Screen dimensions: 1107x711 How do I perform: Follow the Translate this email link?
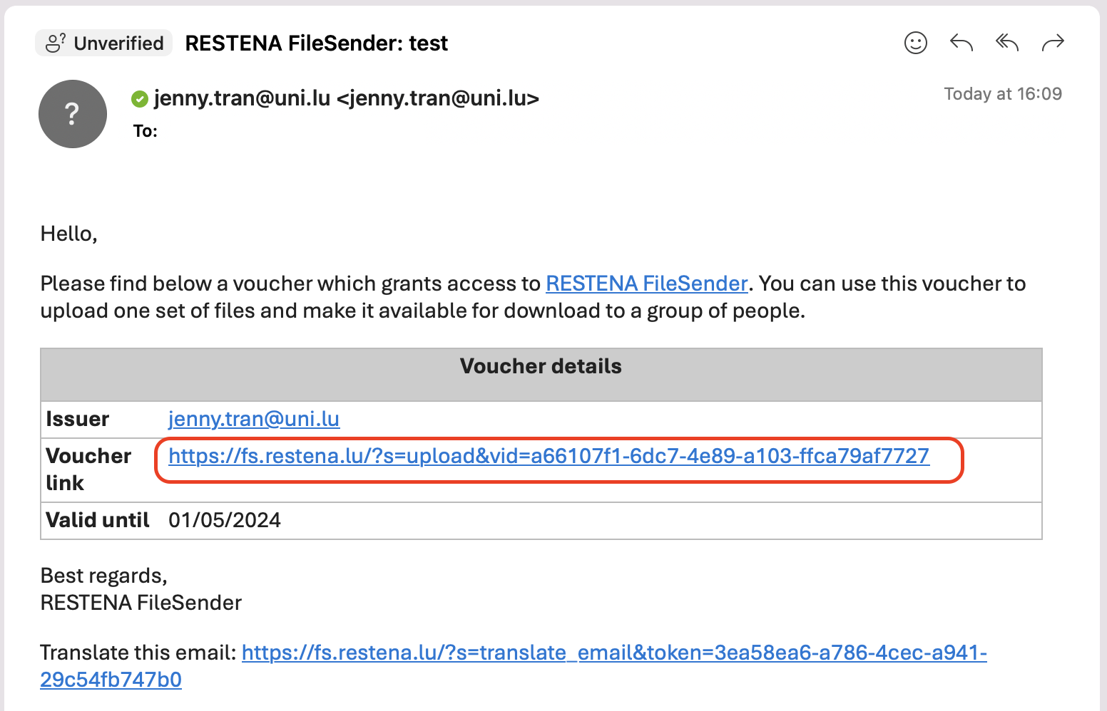point(613,653)
